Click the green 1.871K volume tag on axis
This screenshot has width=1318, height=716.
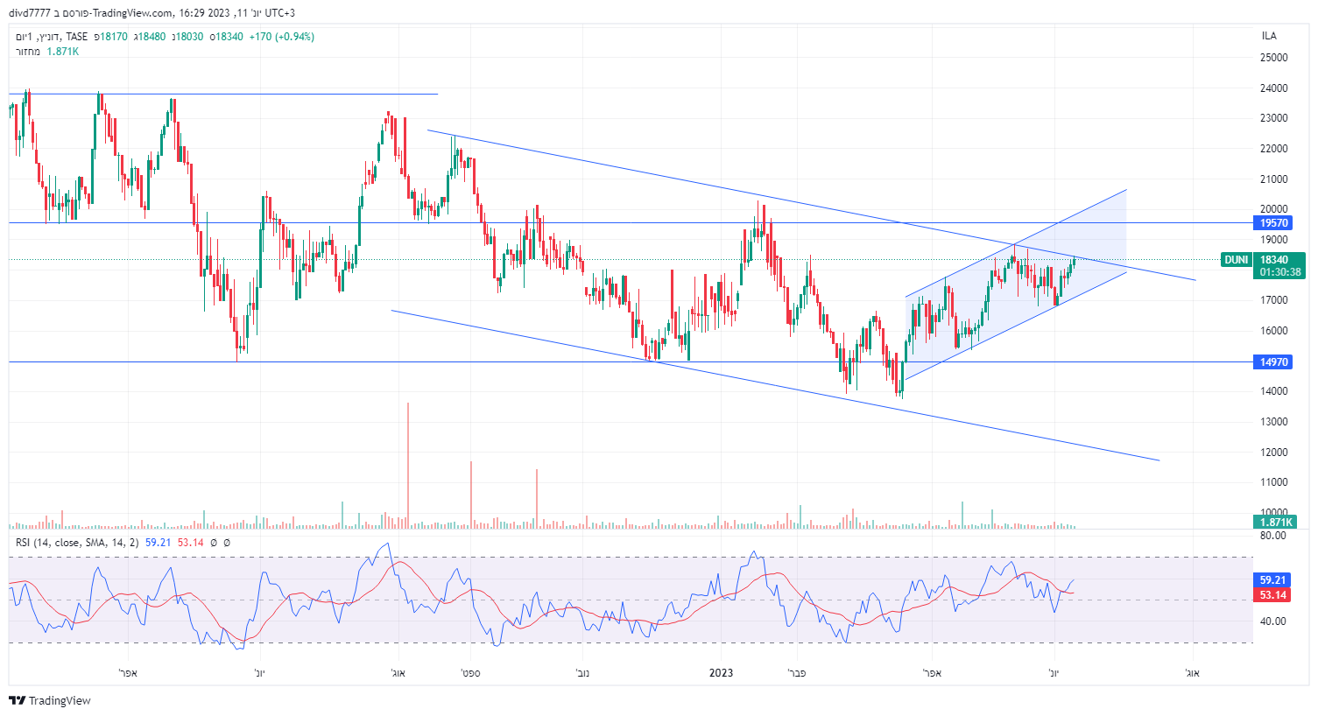tap(1275, 523)
